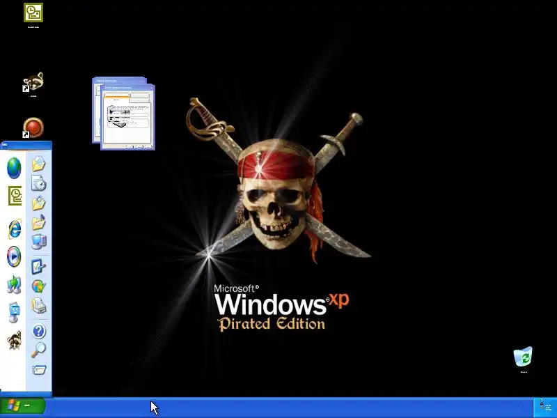The height and width of the screenshot is (418, 557).
Task: Open the blue document-on-monitor icon in Start menu
Action: click(14, 312)
